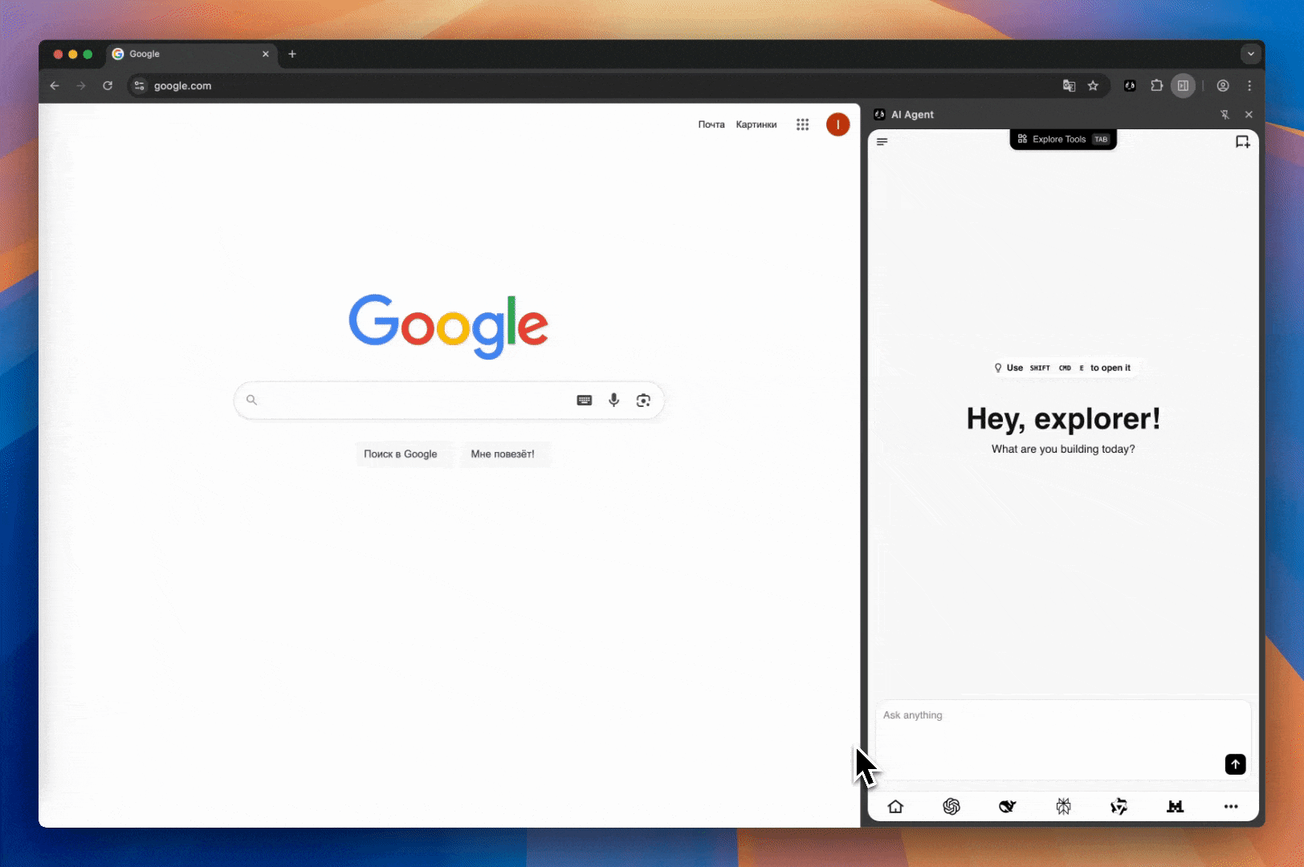The width and height of the screenshot is (1304, 867).
Task: Open Google Lens image search
Action: [x=643, y=400]
